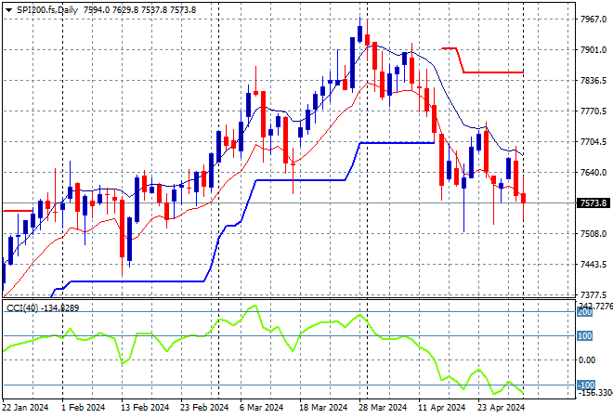Select the 7770.5 price axis label
Viewport: 613px width, 418px height.
pos(593,111)
